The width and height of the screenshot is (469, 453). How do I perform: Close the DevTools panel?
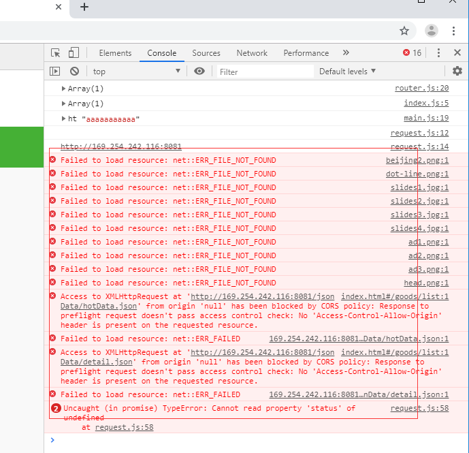click(x=457, y=52)
